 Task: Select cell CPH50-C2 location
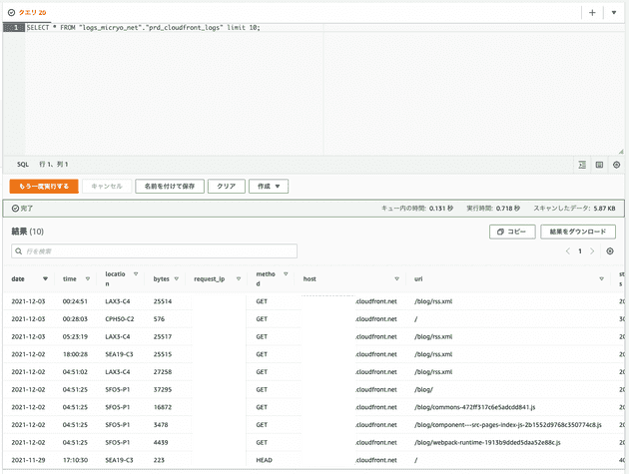(120, 319)
